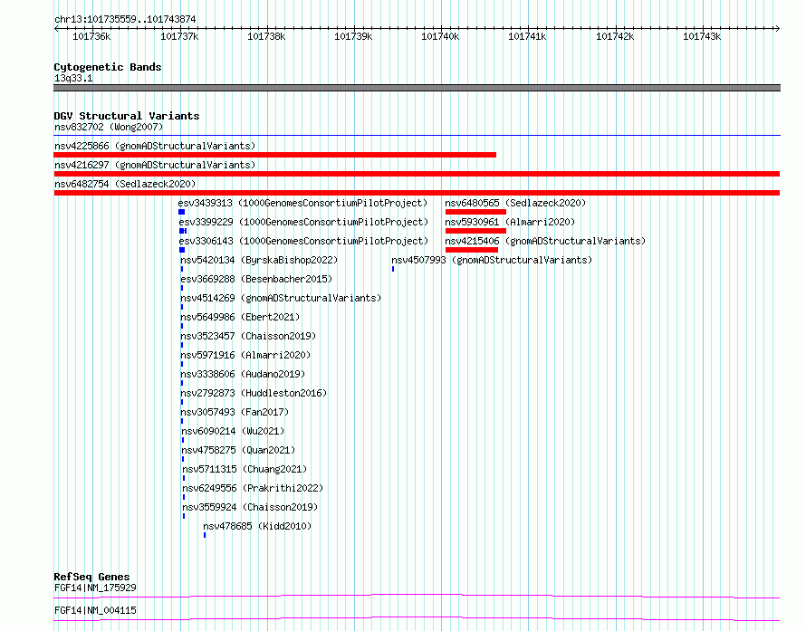
Task: Open the esv3306143 1000Genomes variant label
Action: tap(303, 241)
